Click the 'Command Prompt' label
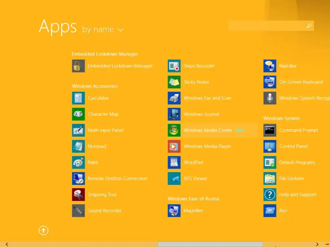The height and width of the screenshot is (247, 330). (x=299, y=130)
